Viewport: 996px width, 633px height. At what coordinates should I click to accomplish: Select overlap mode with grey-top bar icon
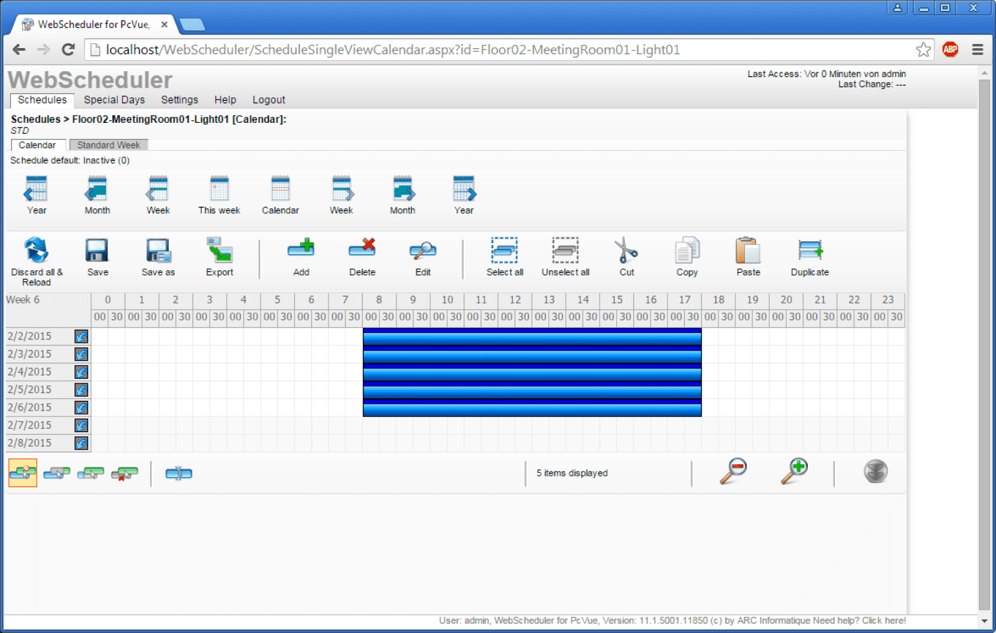coord(57,473)
